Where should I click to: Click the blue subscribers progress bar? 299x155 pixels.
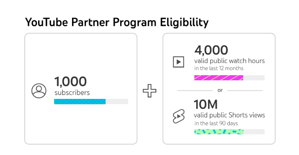coord(80,102)
